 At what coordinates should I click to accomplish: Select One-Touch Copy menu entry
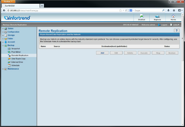click(18, 59)
